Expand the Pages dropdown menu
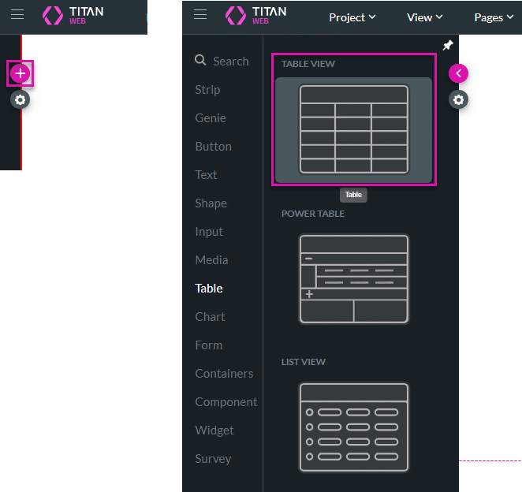 click(x=494, y=17)
